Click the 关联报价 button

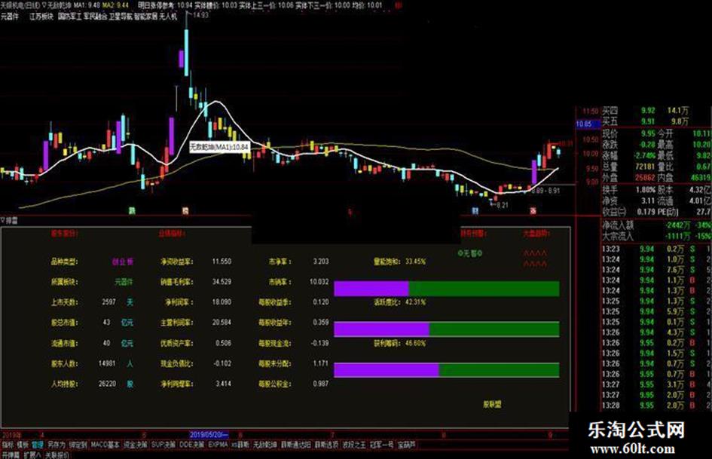pyautogui.click(x=57, y=454)
